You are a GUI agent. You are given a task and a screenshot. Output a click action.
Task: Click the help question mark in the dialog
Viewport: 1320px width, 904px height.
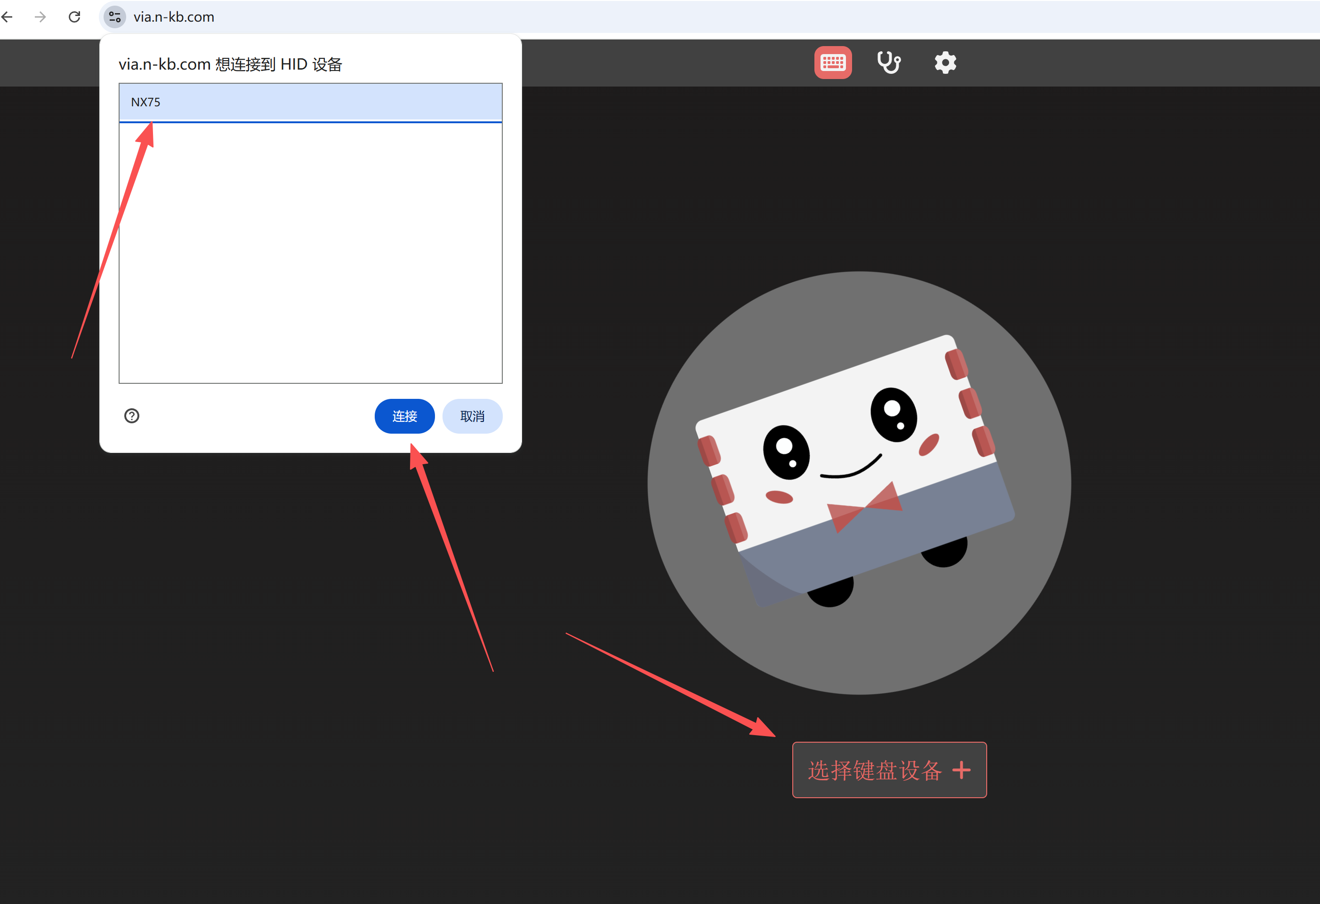131,416
